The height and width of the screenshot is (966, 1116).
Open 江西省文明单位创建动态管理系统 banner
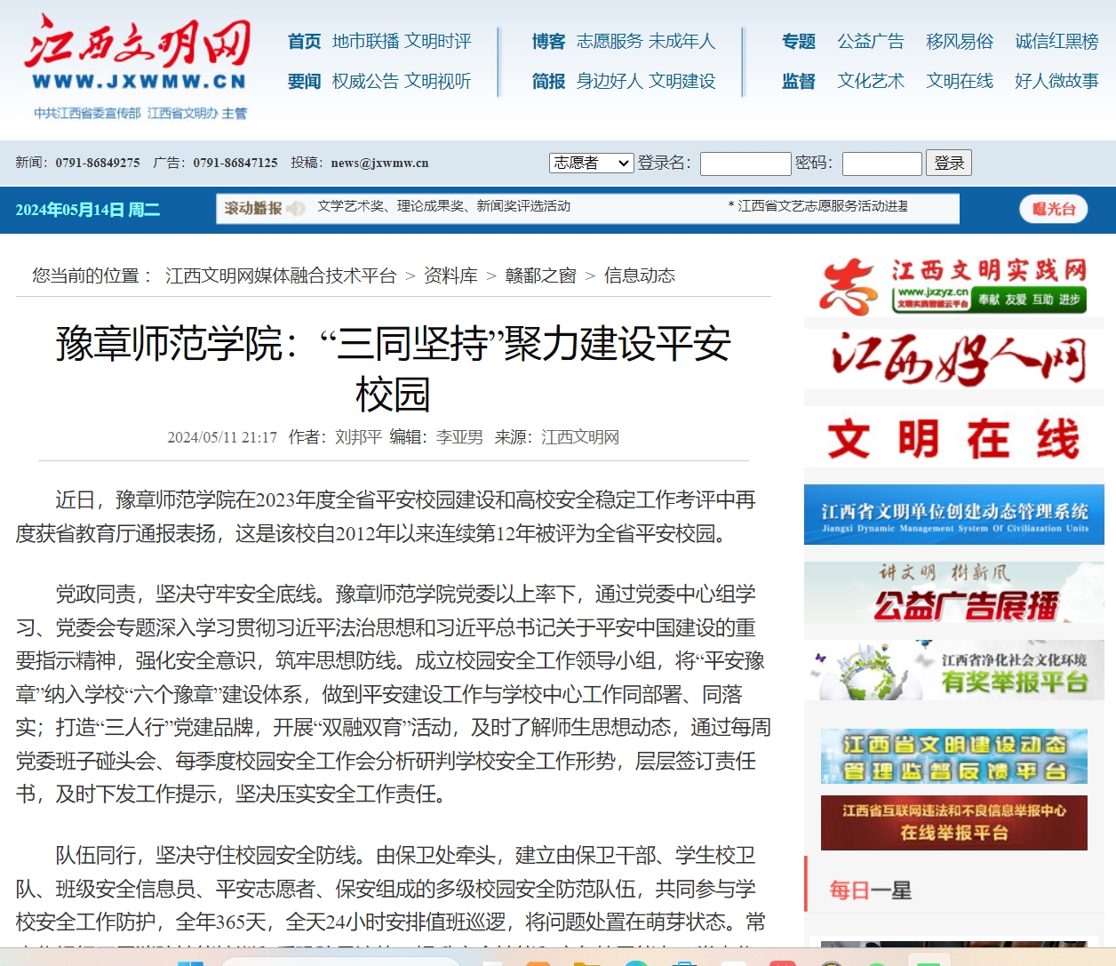point(954,515)
